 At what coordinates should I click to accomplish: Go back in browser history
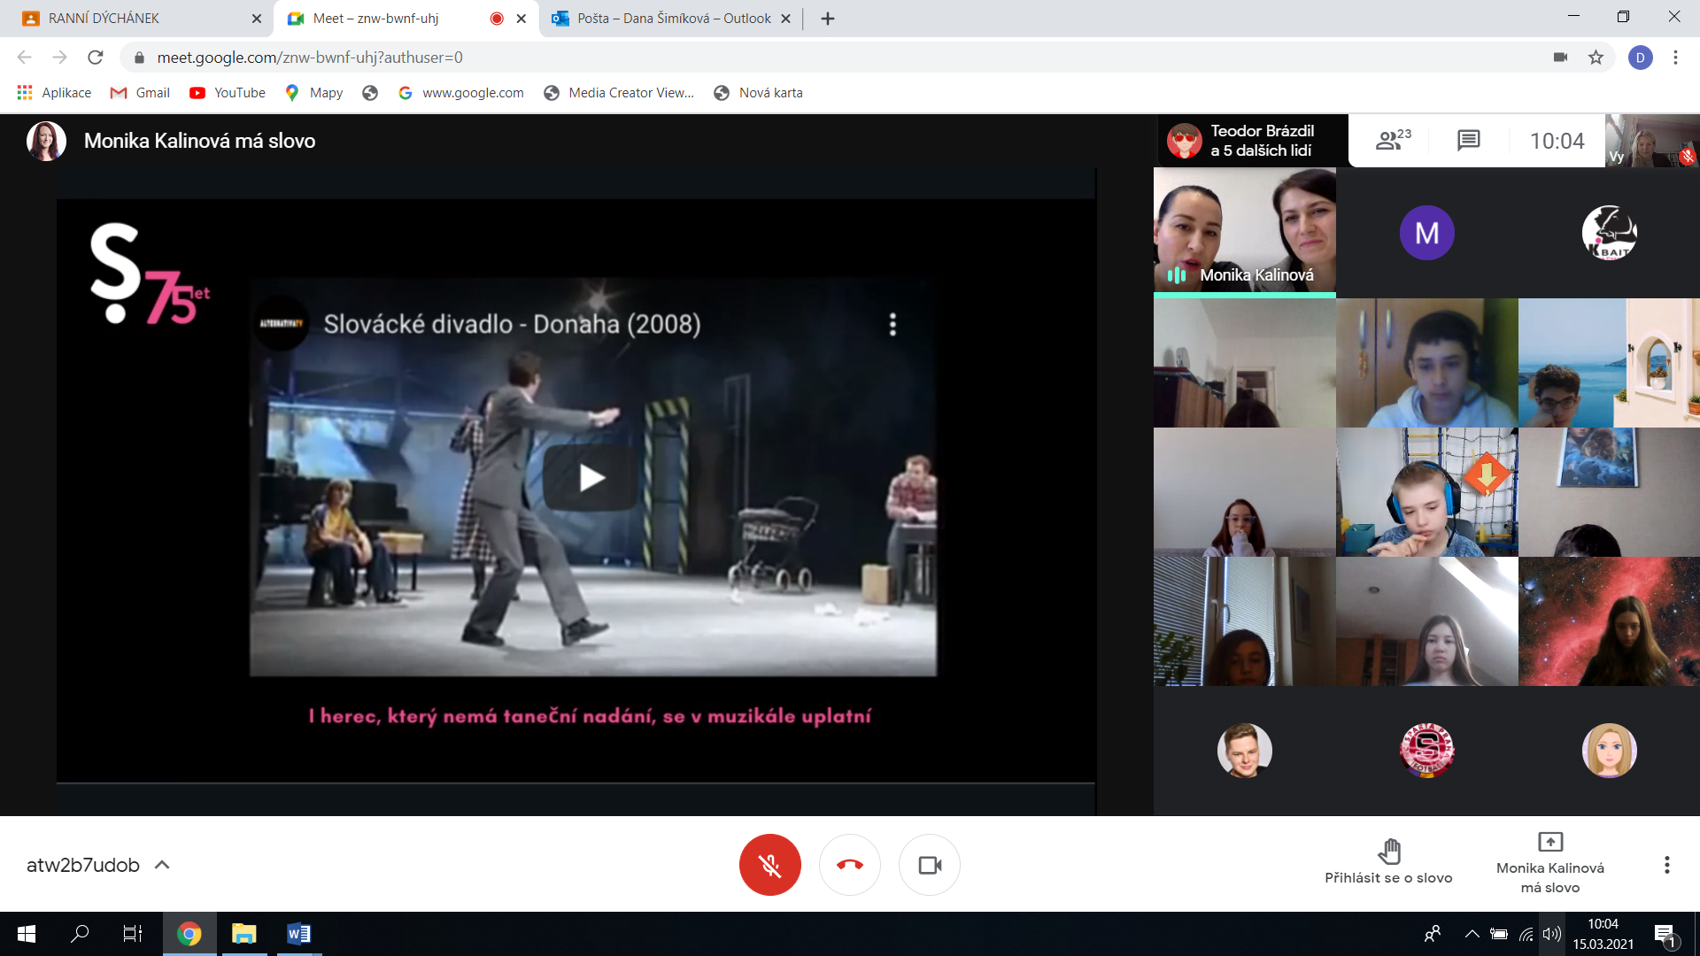point(24,58)
